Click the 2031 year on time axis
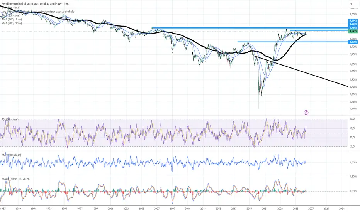The image size is (360, 212). pyautogui.click(x=341, y=209)
